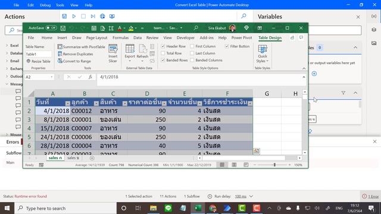The height and width of the screenshot is (214, 381).
Task: Click Excel fill color bucket icon
Action: tap(131, 29)
